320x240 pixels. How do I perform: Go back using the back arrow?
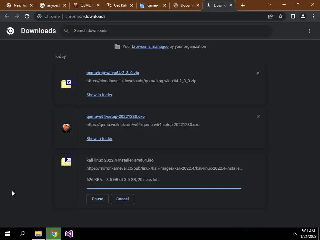coord(7,16)
